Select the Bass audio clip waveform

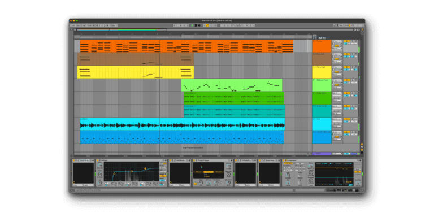[183, 125]
